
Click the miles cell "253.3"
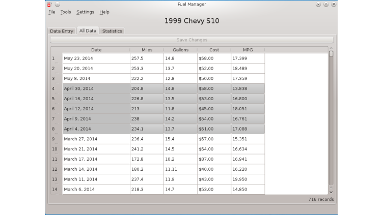point(147,69)
